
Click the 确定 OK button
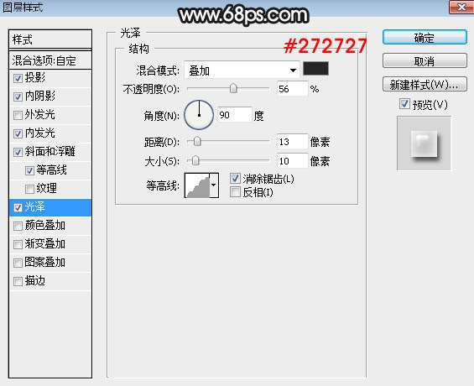coord(425,38)
